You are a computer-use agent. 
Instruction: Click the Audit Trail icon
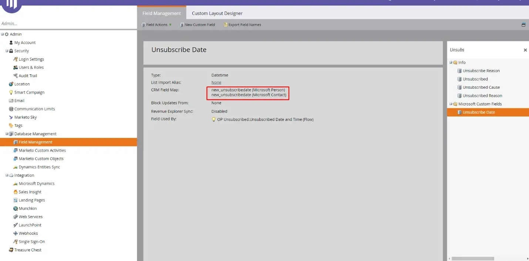[x=16, y=76]
